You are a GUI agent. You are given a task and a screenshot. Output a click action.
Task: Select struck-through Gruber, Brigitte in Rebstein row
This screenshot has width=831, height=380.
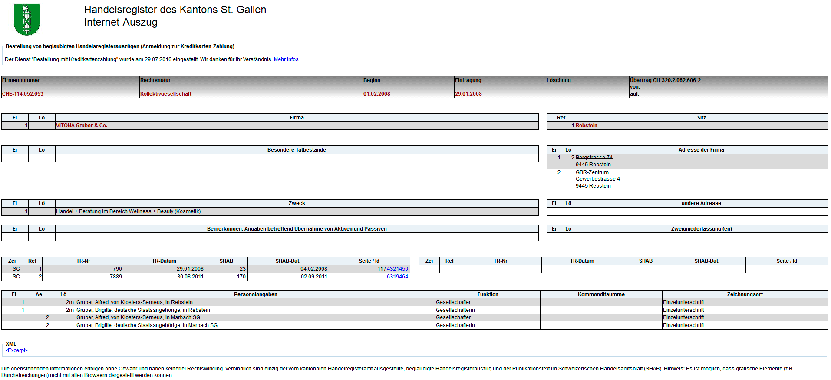[415, 310]
